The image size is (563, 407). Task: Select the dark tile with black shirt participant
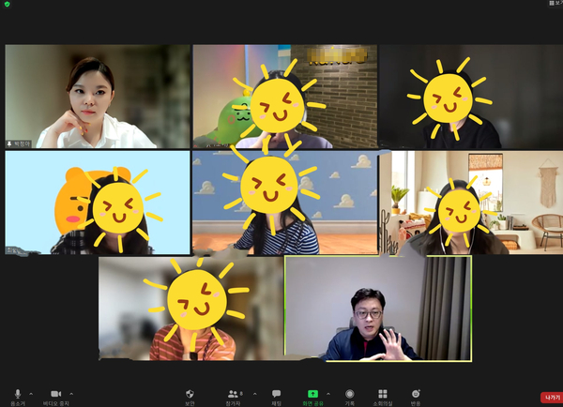pyautogui.click(x=471, y=97)
